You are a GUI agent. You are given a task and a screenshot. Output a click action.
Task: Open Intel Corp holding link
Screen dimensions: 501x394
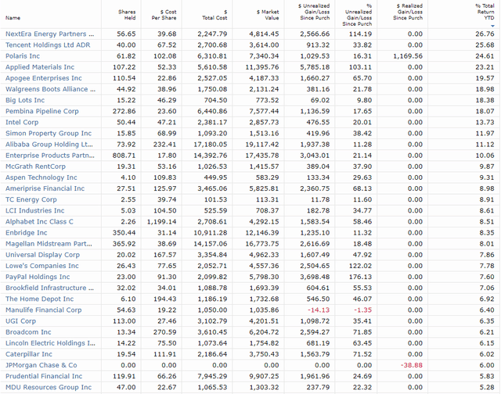click(22, 122)
